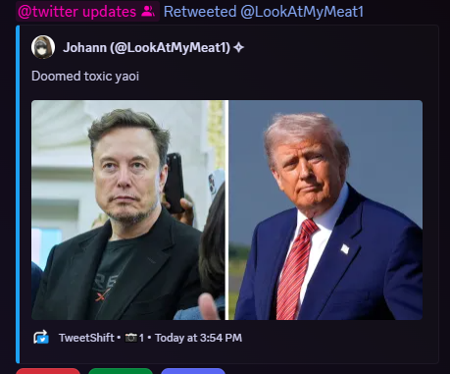Click the "Today at 3:54 PM" timestamp
Screen dimensions: 450x374
(x=198, y=338)
